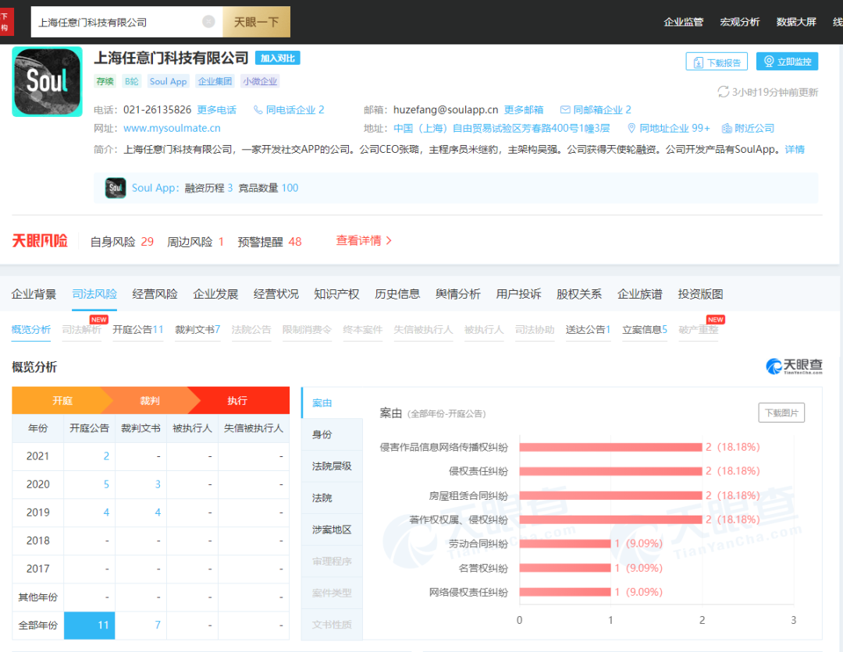Screen dimensions: 843x652
Task: Switch to the 知识产权 tab
Action: 336,294
